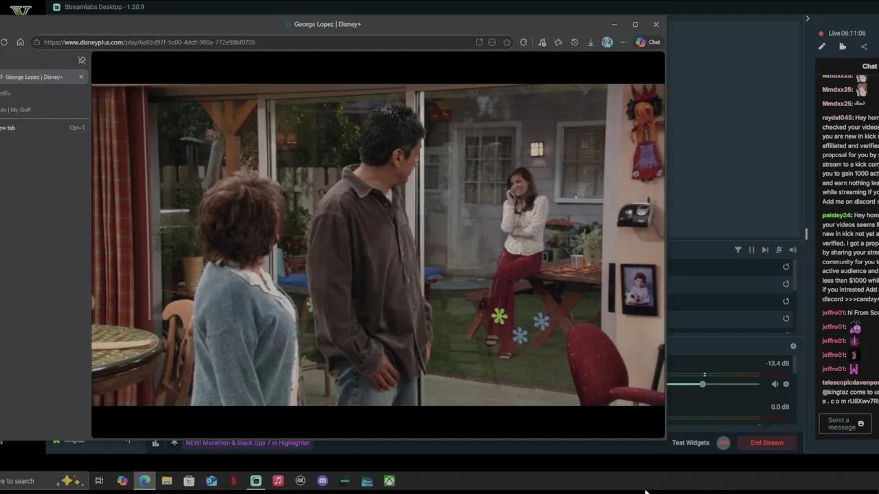
Task: Open the browser downloads arrow icon
Action: 591,42
